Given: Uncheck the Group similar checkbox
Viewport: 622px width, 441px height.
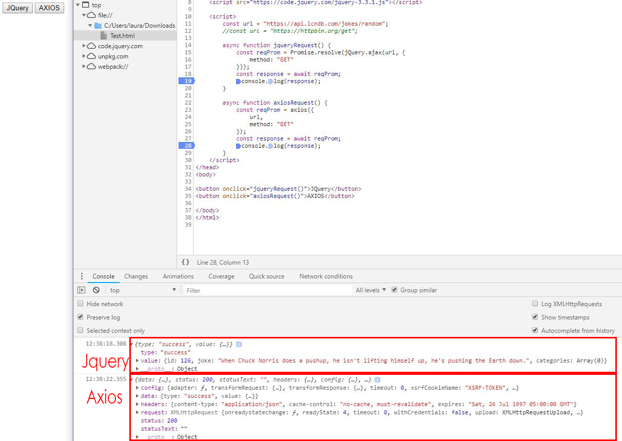Looking at the screenshot, I should [x=394, y=290].
